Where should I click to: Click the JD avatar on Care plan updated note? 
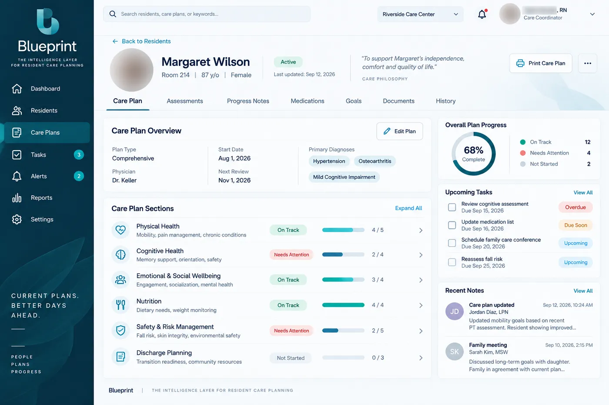pyautogui.click(x=455, y=311)
